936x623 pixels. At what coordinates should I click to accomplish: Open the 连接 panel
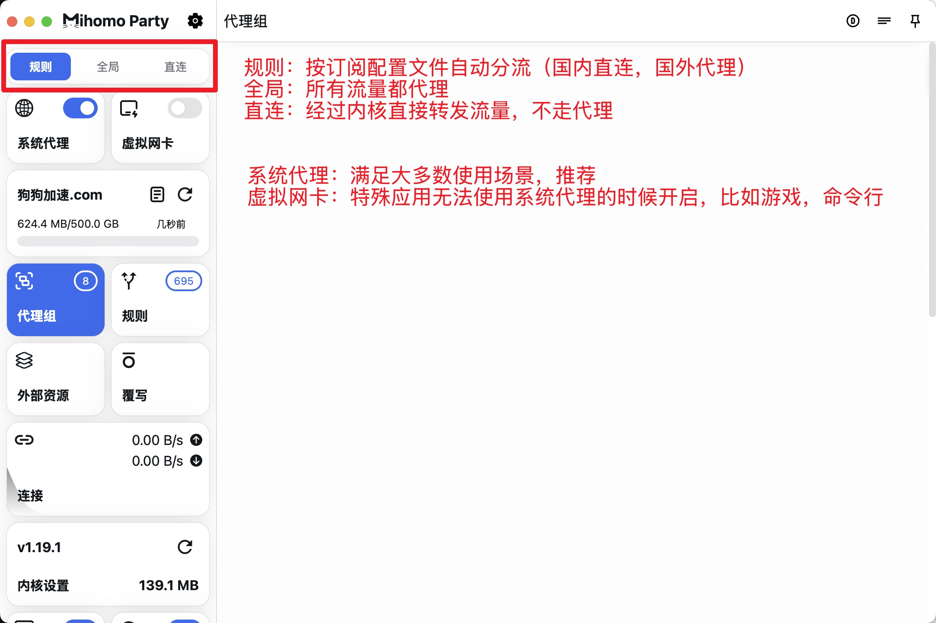tap(107, 469)
